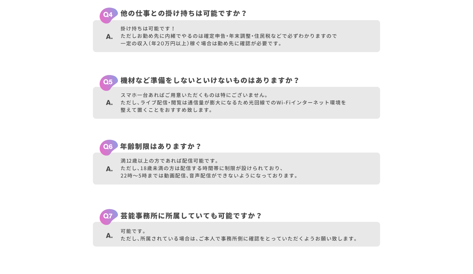This screenshot has height=274, width=473.
Task: Click the Q6 gradient badge icon
Action: point(108,148)
